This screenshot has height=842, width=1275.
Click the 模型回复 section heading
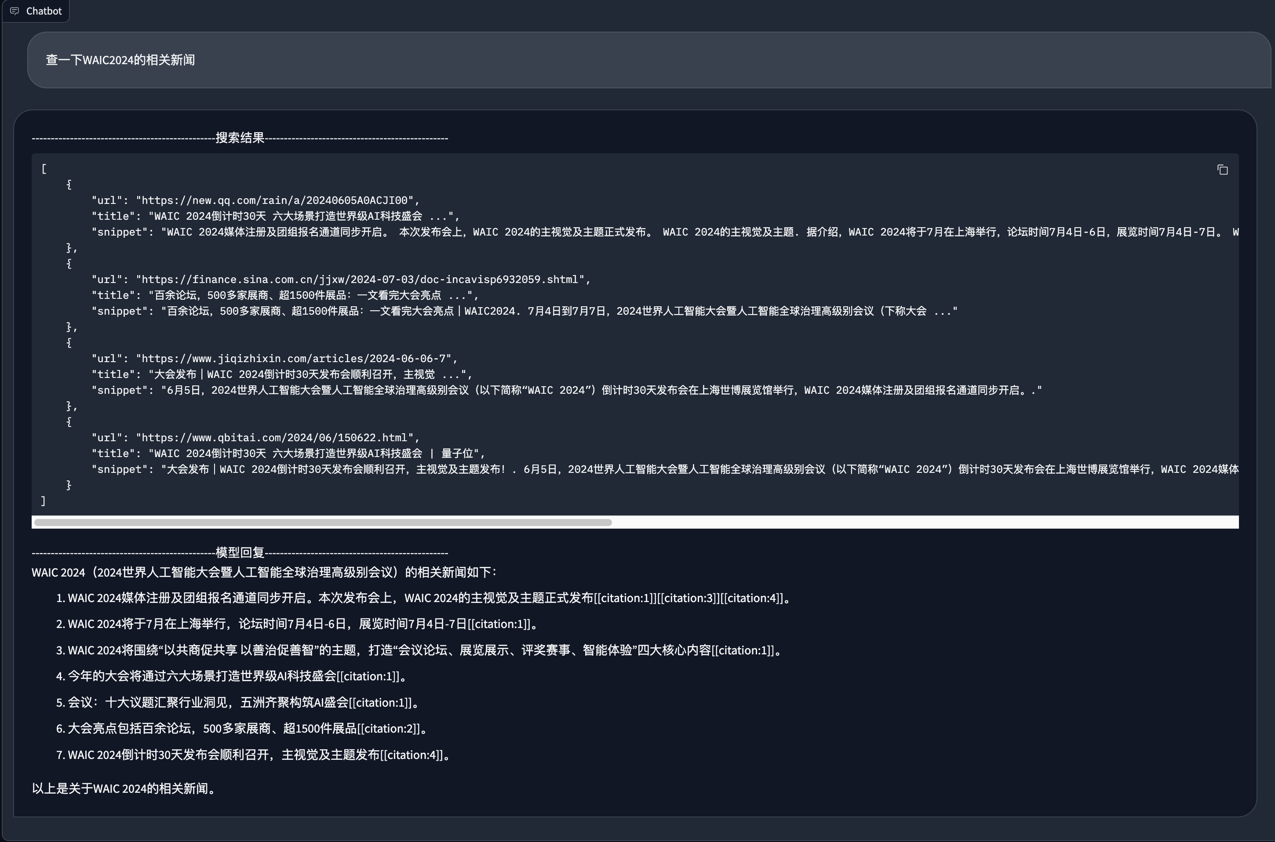click(x=240, y=552)
